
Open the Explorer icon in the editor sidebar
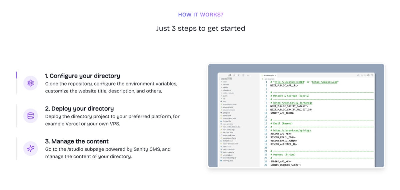click(x=230, y=75)
